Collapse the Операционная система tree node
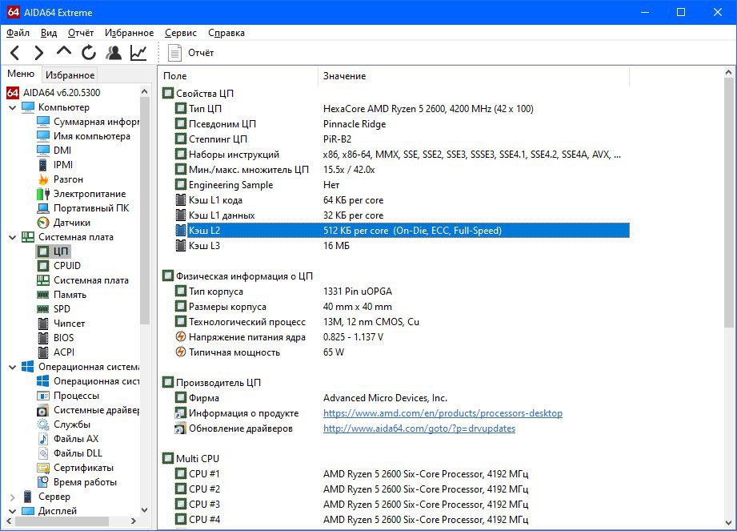The width and height of the screenshot is (737, 531). point(13,368)
